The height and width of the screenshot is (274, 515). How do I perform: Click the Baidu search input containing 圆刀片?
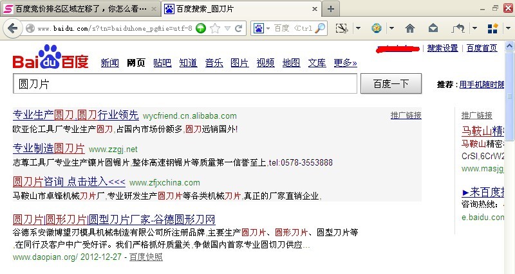pyautogui.click(x=185, y=84)
